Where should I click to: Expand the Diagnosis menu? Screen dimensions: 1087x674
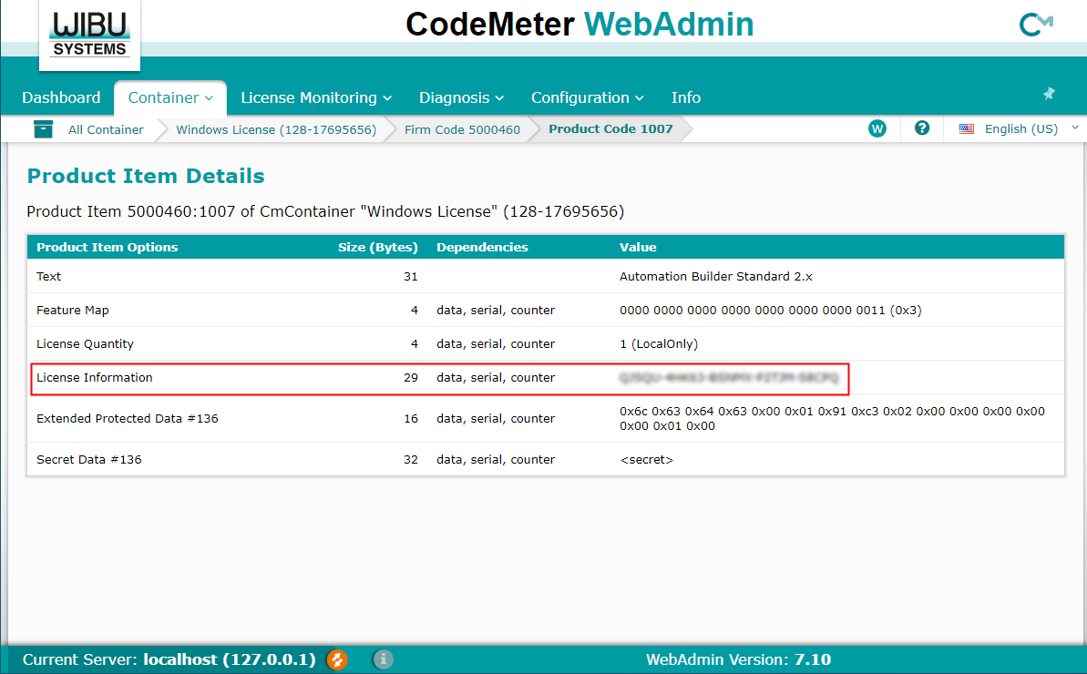[461, 97]
